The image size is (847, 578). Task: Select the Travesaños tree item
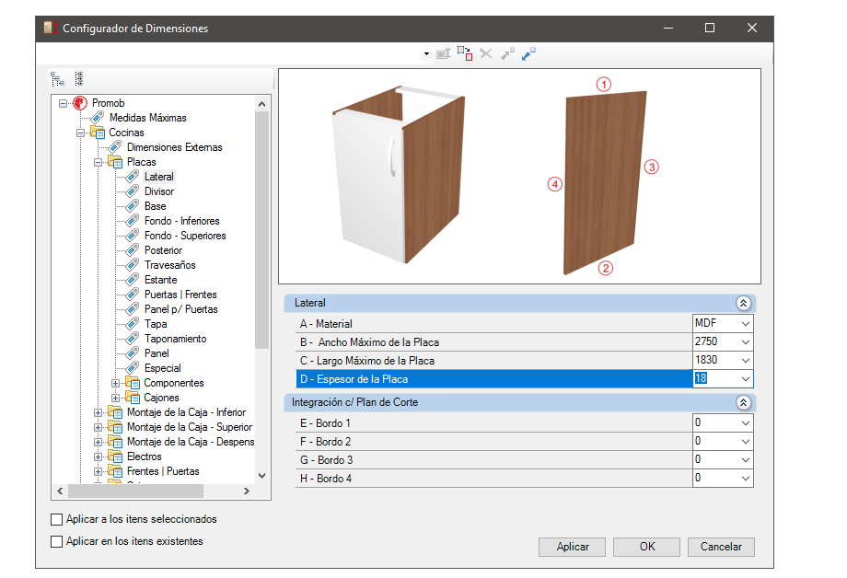tap(170, 265)
